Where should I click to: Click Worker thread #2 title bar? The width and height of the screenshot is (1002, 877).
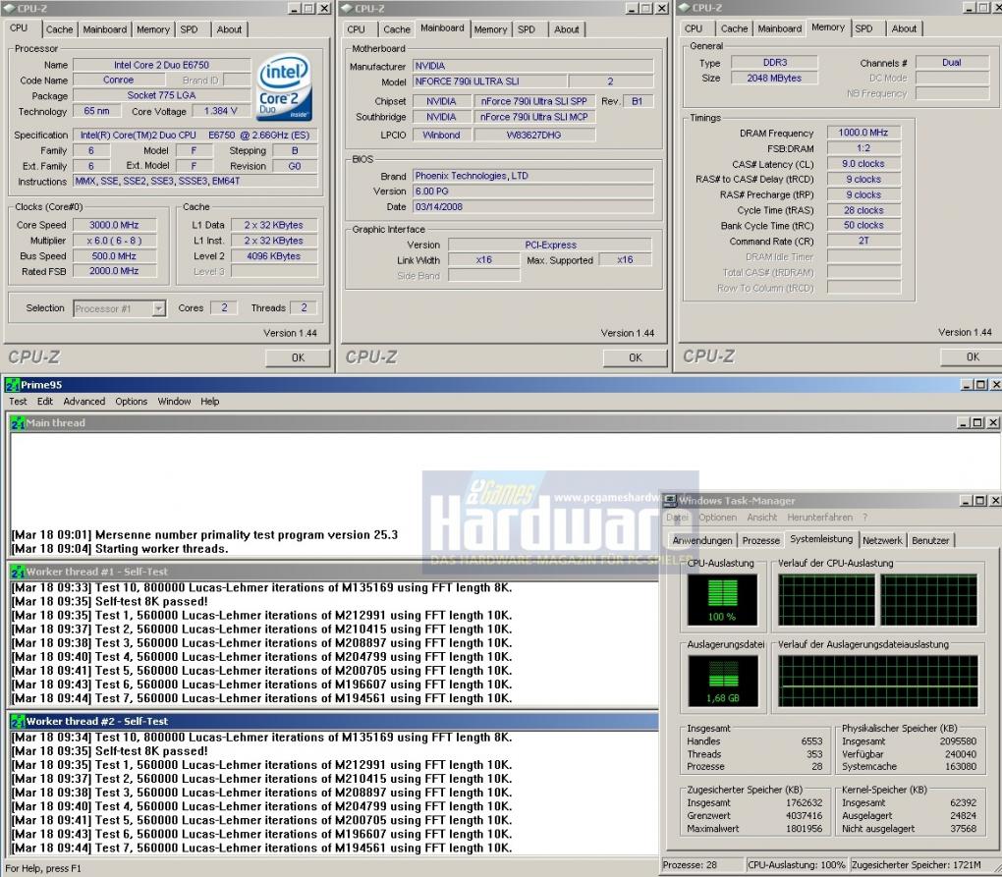[x=335, y=721]
